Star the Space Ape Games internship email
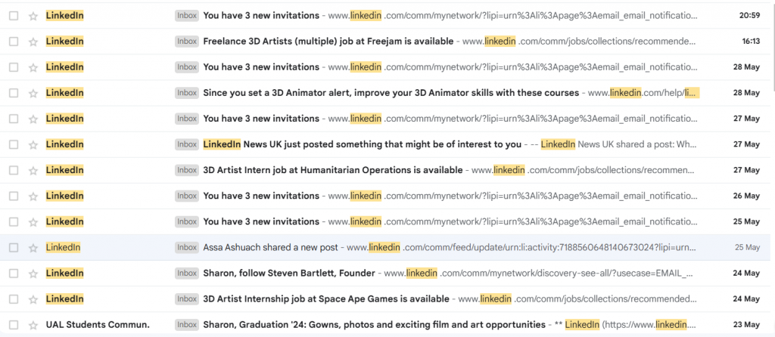 click(33, 299)
